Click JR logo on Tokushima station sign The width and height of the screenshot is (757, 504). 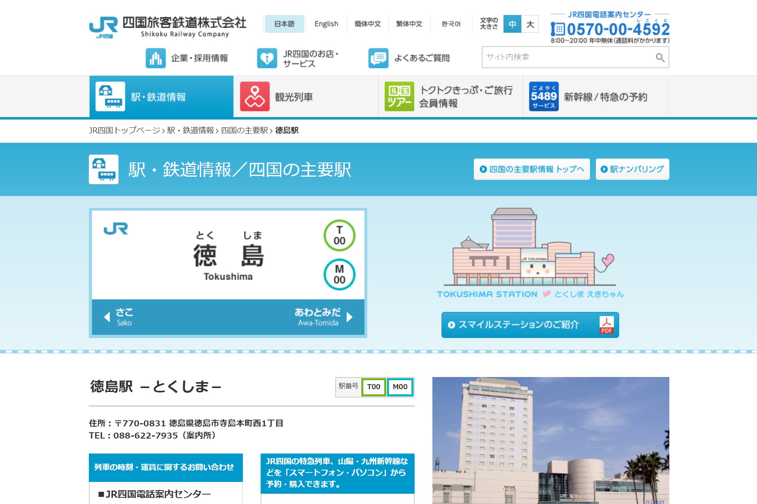coord(116,229)
